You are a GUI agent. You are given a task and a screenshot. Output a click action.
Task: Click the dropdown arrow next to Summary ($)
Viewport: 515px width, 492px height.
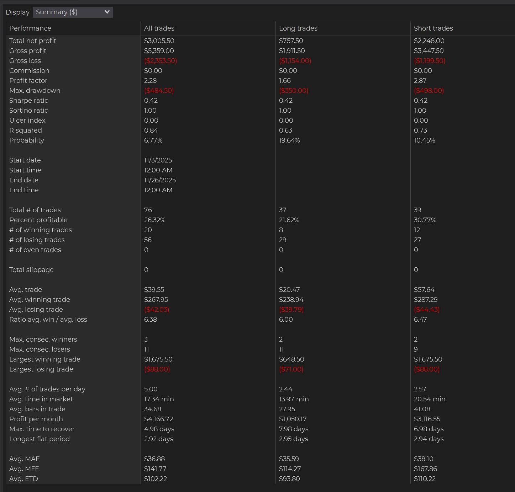tap(107, 12)
